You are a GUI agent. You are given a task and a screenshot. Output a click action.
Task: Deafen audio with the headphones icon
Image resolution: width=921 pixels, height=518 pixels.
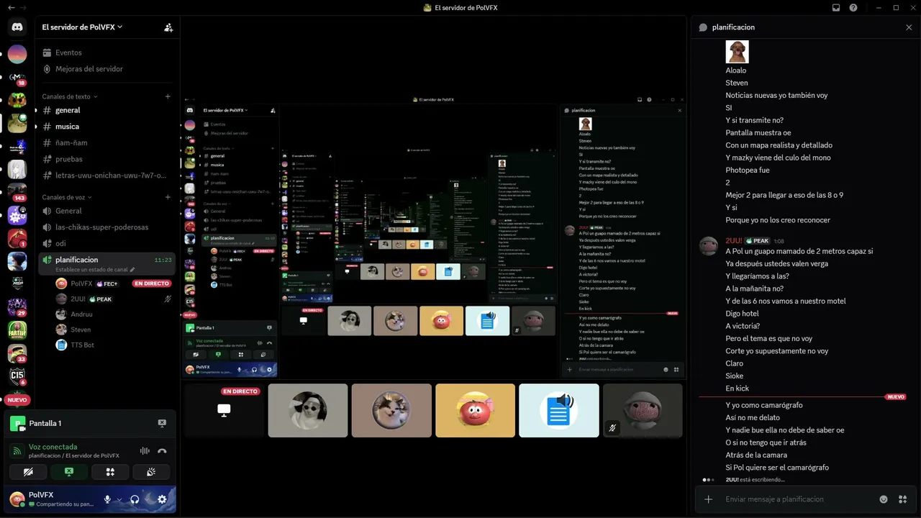pos(135,499)
